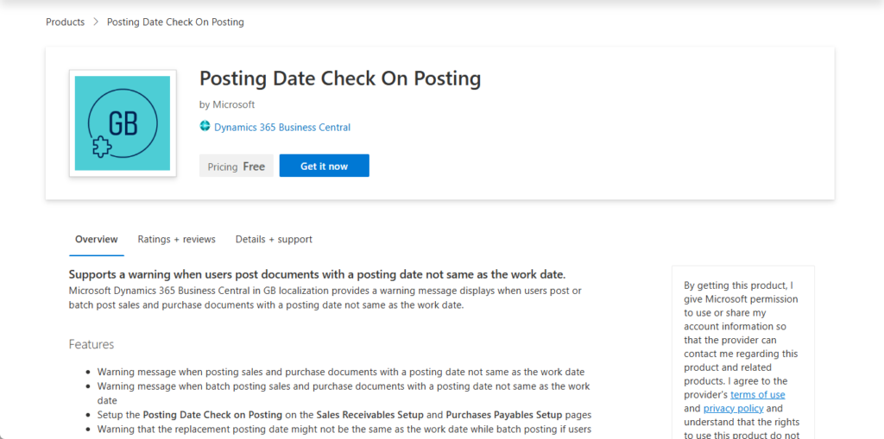Open the Details + support tab

[274, 239]
